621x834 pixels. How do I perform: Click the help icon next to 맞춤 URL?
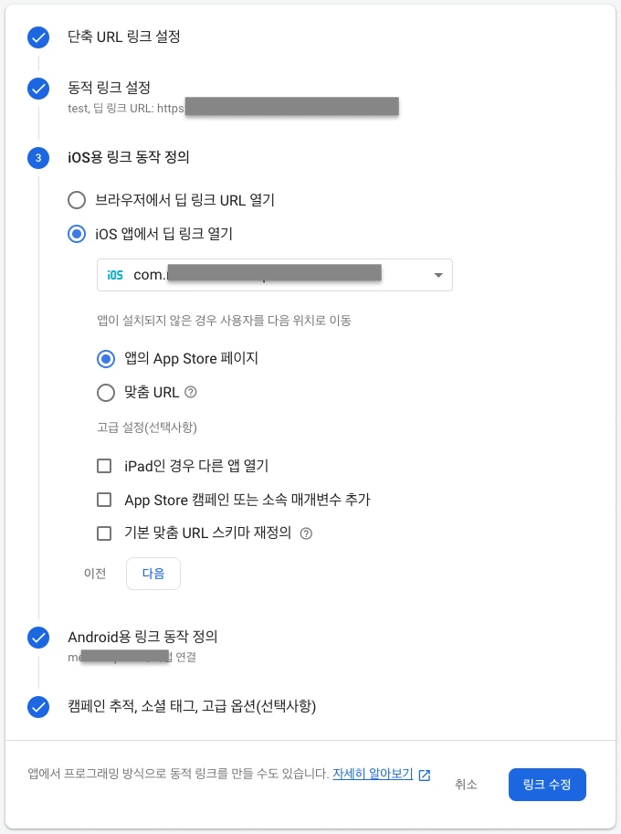point(191,393)
